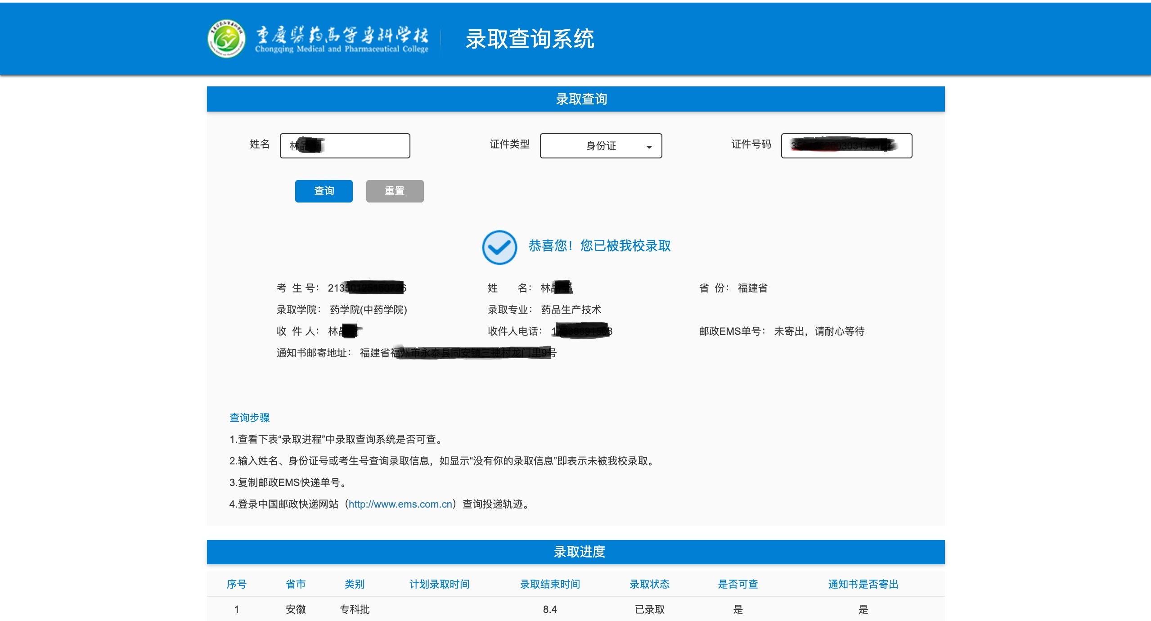Viewport: 1151px width, 621px height.
Task: Click the 已录取 status cell
Action: pyautogui.click(x=650, y=609)
